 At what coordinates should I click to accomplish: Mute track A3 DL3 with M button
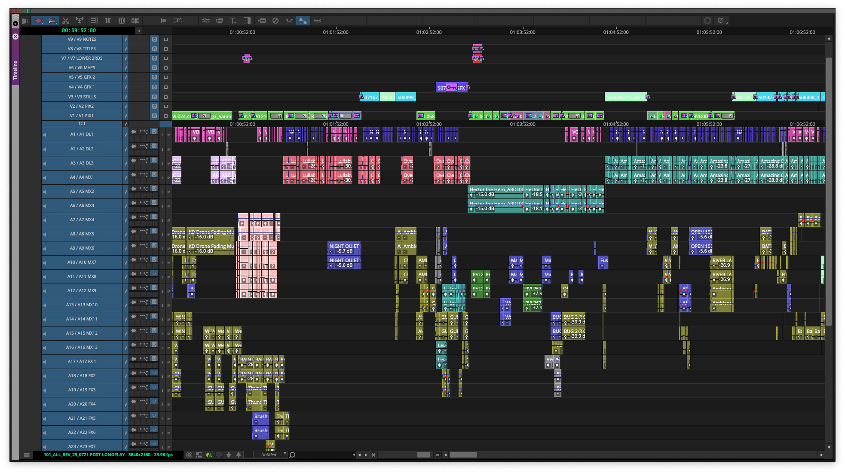169,164
